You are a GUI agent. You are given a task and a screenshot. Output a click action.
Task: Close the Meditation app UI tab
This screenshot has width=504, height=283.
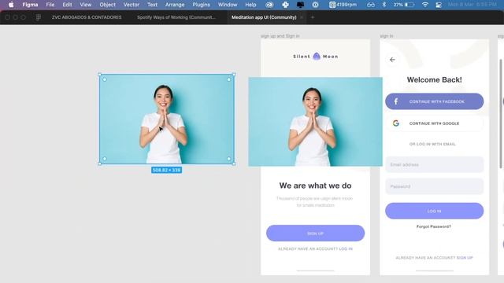pyautogui.click(x=302, y=17)
